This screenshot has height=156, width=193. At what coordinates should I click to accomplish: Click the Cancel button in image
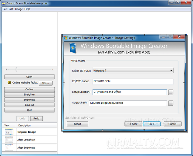(173, 124)
